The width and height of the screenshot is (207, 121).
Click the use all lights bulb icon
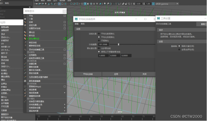97,4
